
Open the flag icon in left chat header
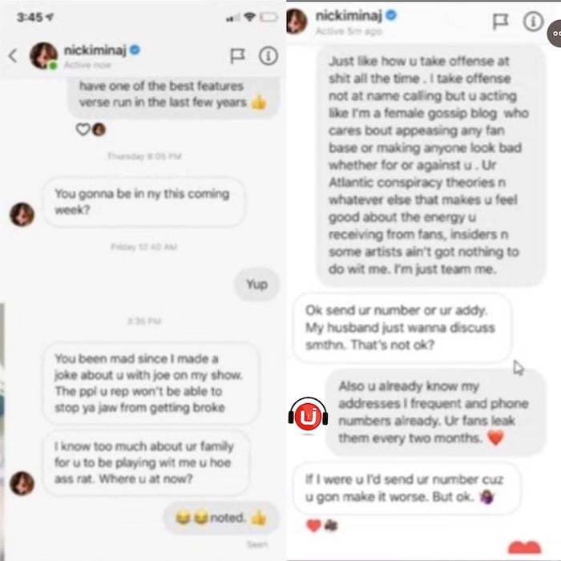click(x=237, y=56)
